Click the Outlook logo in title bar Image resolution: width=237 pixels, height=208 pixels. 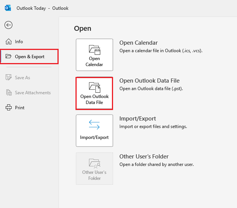[8, 8]
